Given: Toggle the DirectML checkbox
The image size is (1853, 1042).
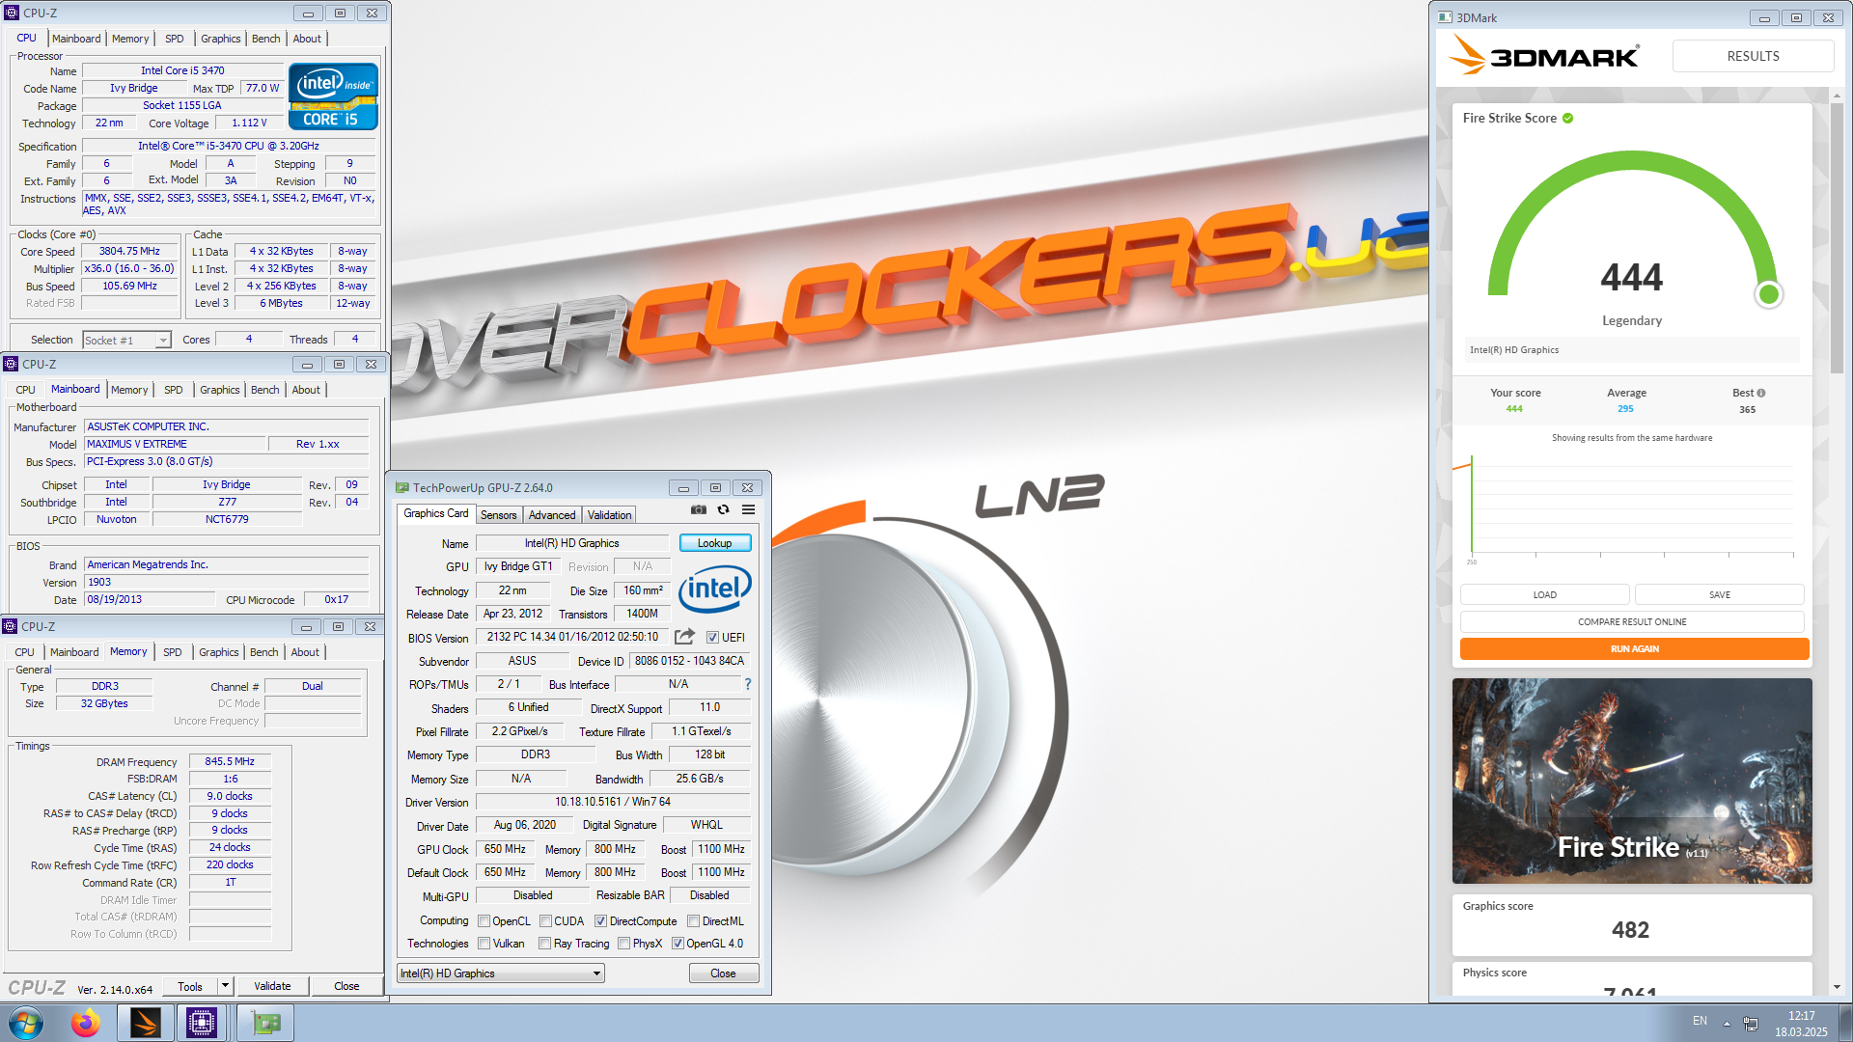Looking at the screenshot, I should [693, 921].
